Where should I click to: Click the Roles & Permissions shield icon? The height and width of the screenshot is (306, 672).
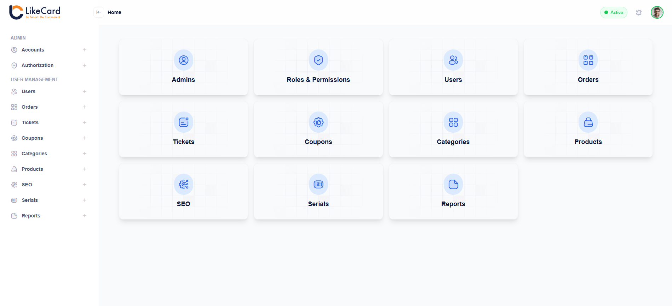tap(318, 60)
